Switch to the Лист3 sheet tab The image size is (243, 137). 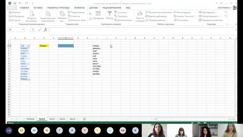[52, 119]
